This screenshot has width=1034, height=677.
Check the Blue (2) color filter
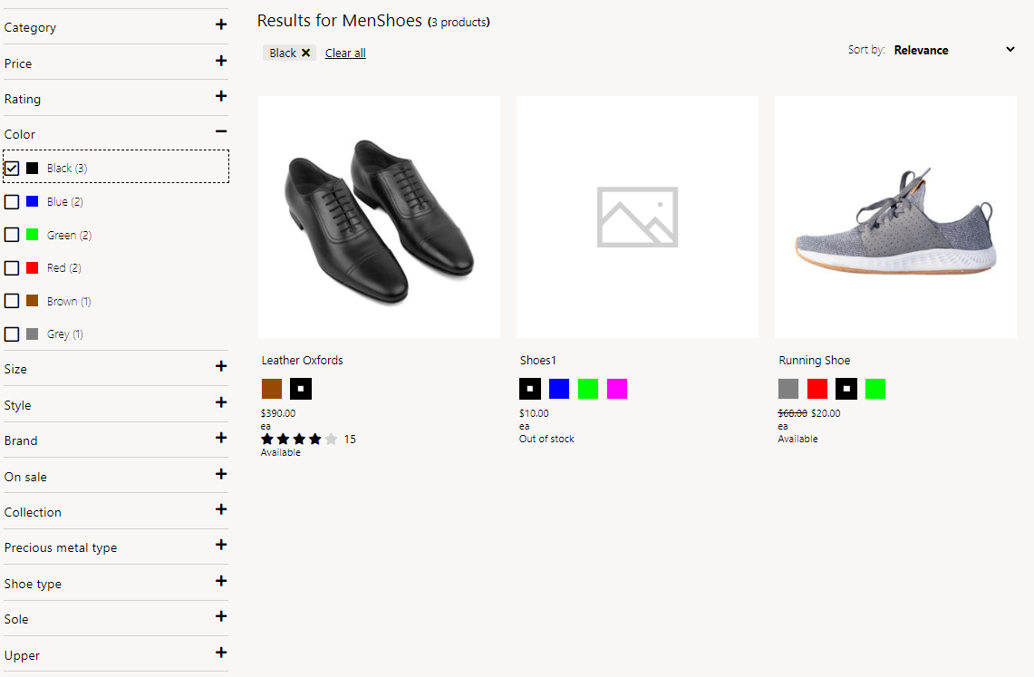pyautogui.click(x=13, y=201)
